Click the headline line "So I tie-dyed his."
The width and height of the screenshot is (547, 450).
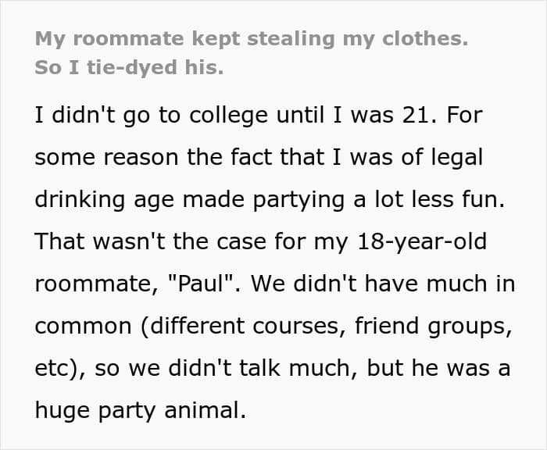[x=129, y=68]
